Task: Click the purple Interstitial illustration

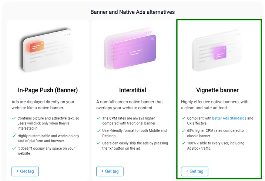Action: (132, 52)
